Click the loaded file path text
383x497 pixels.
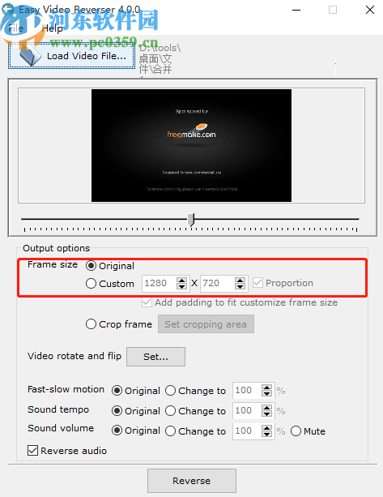pyautogui.click(x=160, y=59)
